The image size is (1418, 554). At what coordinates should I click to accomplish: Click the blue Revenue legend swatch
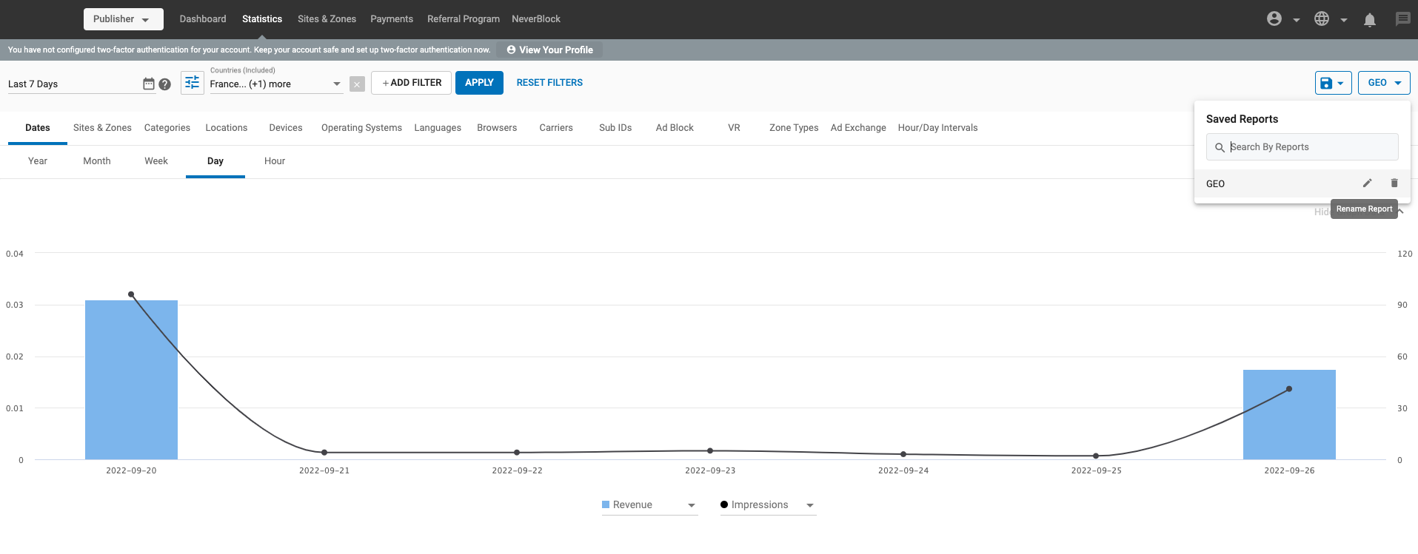[606, 505]
